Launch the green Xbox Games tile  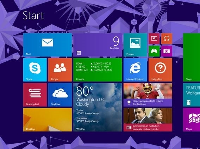(x=154, y=51)
